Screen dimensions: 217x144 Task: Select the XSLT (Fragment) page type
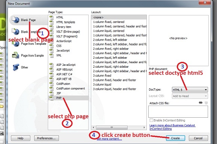68,36
